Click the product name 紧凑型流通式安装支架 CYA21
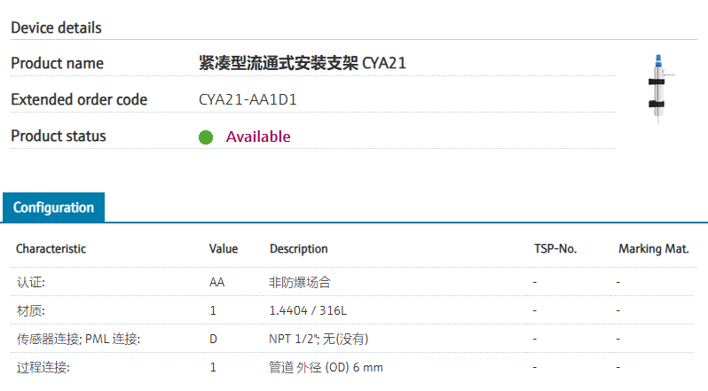The width and height of the screenshot is (708, 391). point(303,63)
